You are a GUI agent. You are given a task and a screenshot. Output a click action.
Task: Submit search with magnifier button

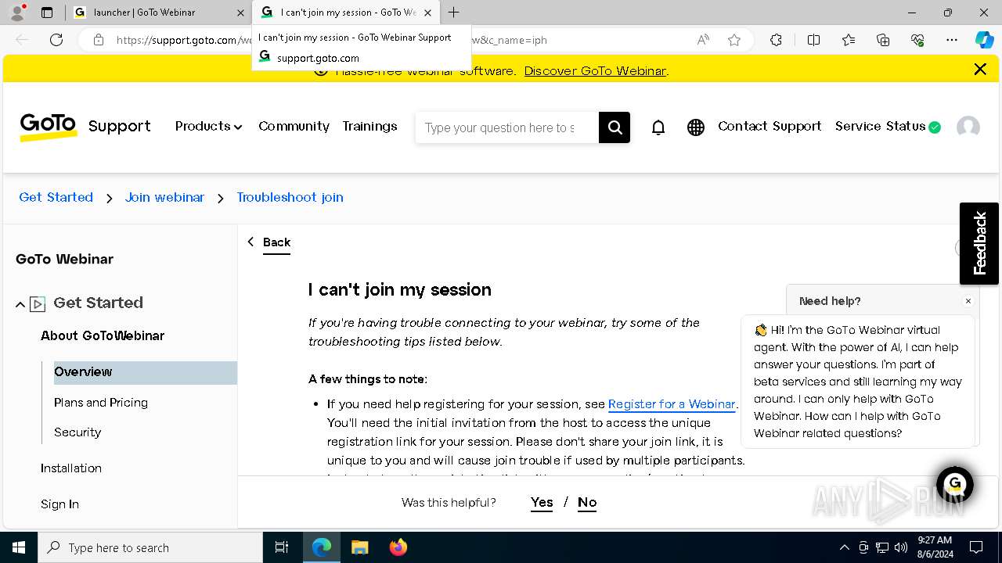(615, 127)
